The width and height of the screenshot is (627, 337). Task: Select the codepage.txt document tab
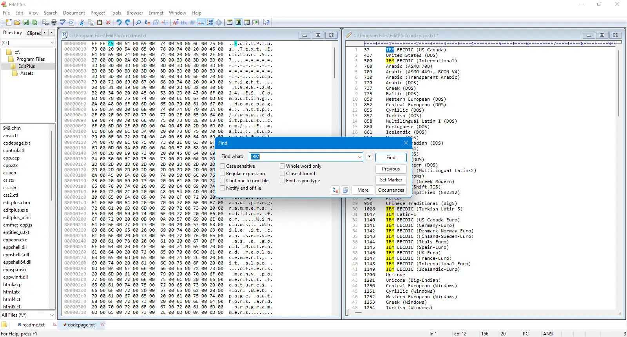pyautogui.click(x=81, y=325)
